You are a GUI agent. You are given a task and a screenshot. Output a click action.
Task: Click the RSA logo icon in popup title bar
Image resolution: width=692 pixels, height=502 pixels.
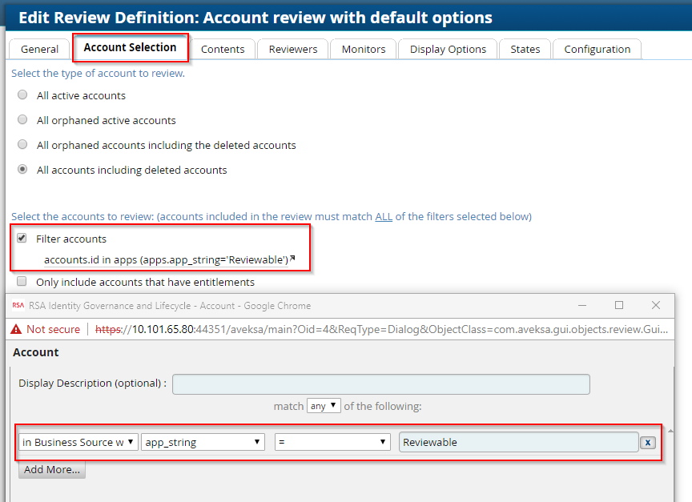[x=18, y=306]
